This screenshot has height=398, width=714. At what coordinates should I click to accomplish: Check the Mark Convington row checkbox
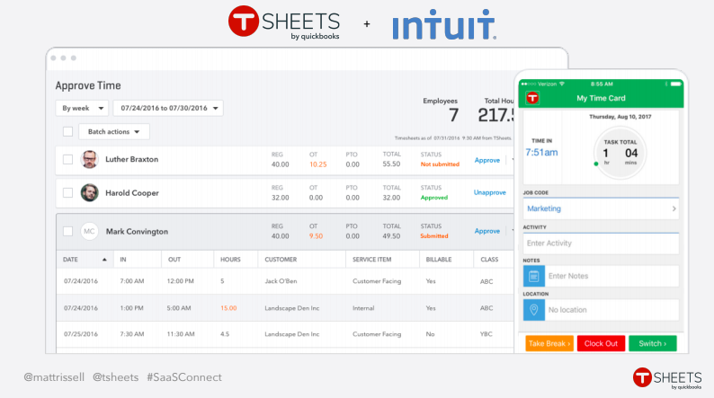click(67, 231)
